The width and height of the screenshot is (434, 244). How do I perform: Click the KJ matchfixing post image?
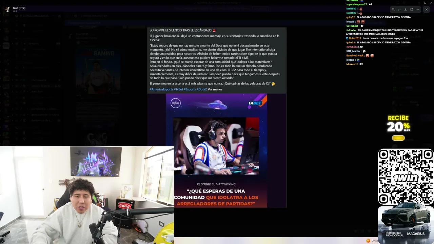(216, 150)
